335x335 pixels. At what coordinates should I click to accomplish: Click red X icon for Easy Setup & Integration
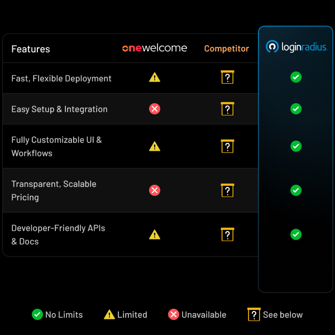tap(155, 109)
